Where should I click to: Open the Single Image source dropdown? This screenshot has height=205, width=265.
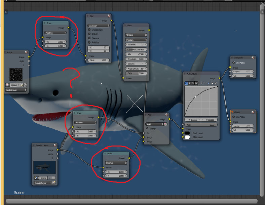[16, 90]
